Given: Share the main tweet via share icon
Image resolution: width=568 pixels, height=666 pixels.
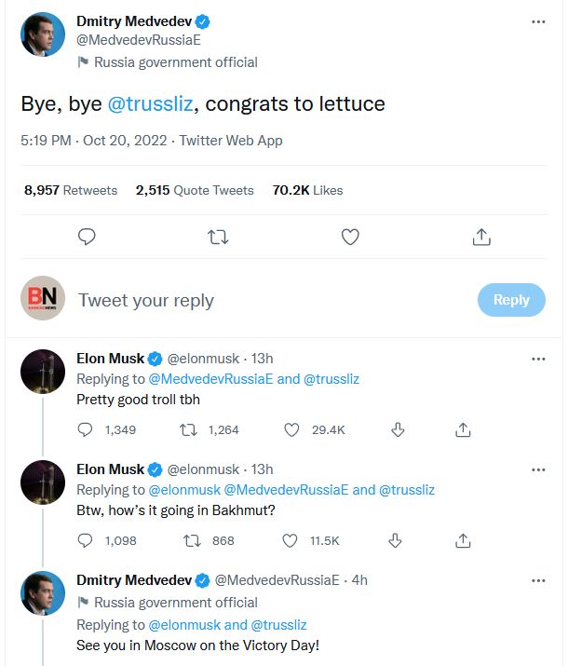Looking at the screenshot, I should click(x=481, y=237).
